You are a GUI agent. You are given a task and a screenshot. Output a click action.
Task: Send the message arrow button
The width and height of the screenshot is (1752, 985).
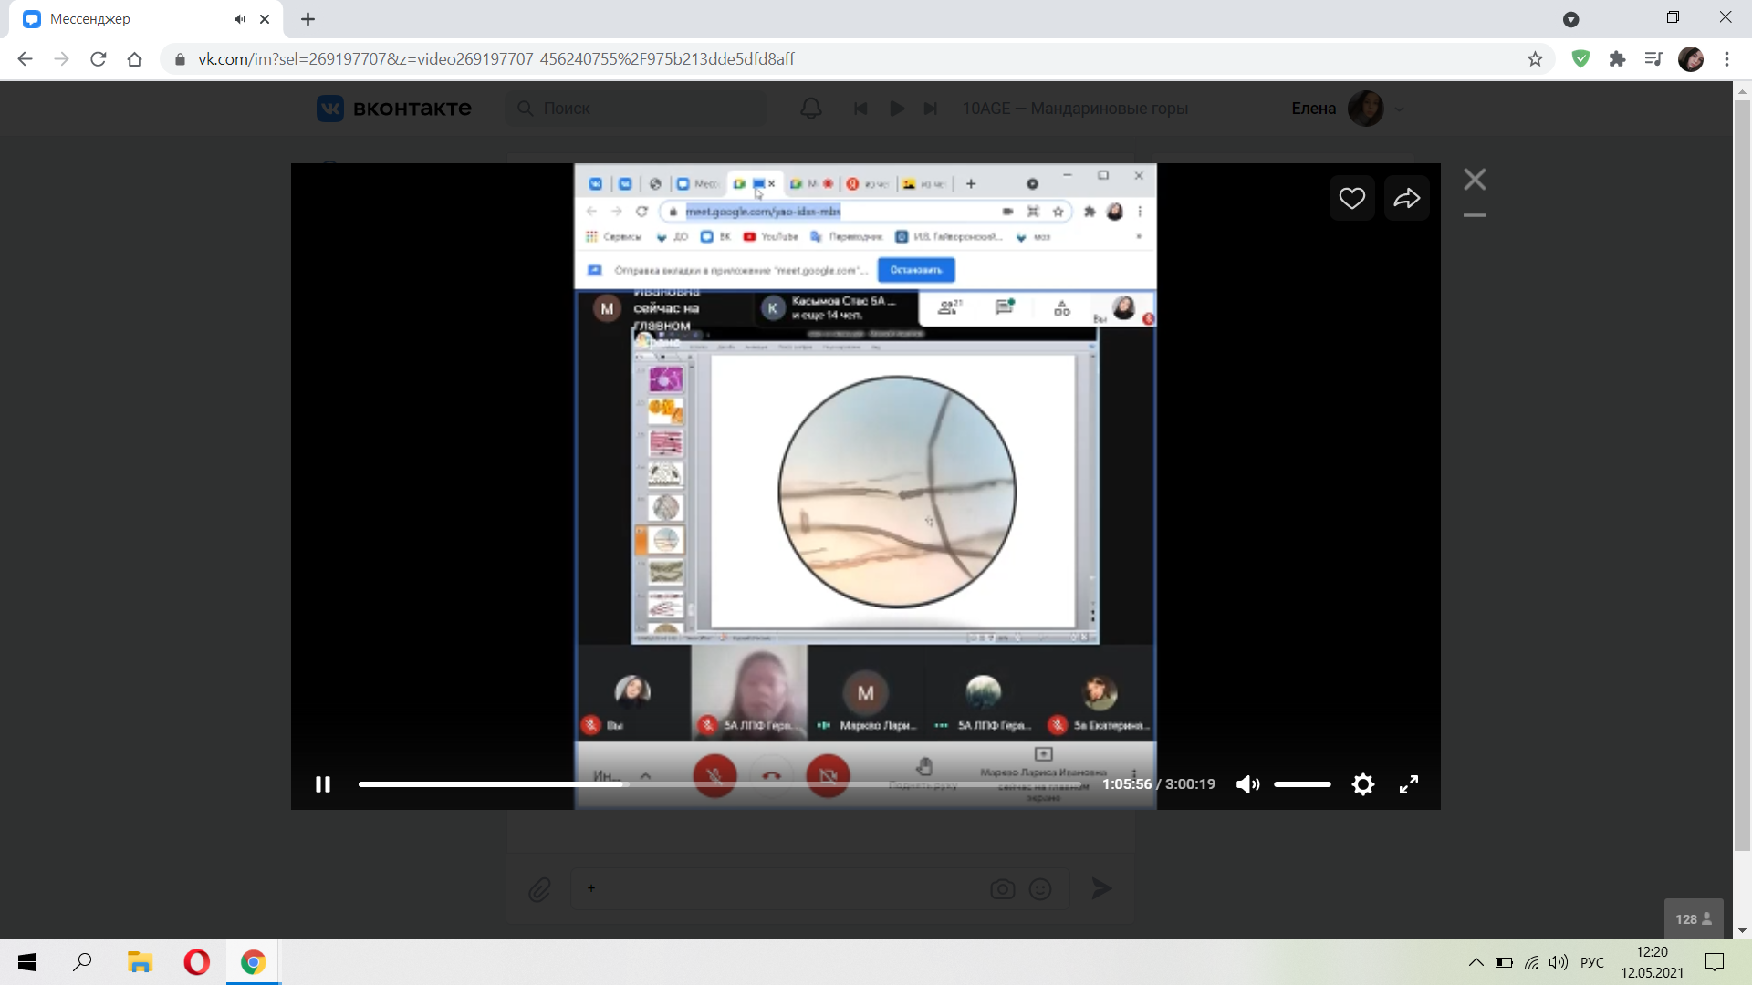(1101, 888)
